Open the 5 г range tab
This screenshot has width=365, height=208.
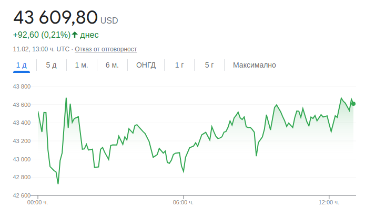(x=209, y=65)
